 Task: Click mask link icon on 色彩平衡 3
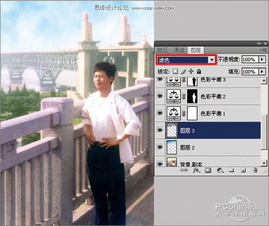pos(184,80)
